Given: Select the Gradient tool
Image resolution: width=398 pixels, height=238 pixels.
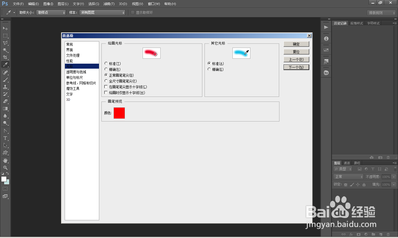Looking at the screenshot, I should [5, 108].
